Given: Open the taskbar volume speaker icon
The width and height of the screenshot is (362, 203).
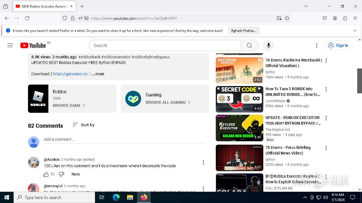Looking at the screenshot, I should pyautogui.click(x=326, y=197).
